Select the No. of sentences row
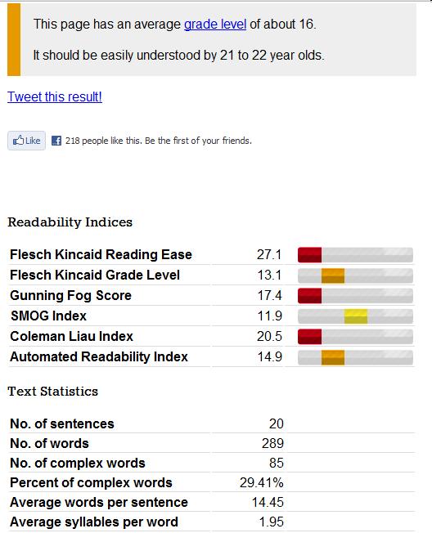Image resolution: width=432 pixels, height=533 pixels. (211, 423)
